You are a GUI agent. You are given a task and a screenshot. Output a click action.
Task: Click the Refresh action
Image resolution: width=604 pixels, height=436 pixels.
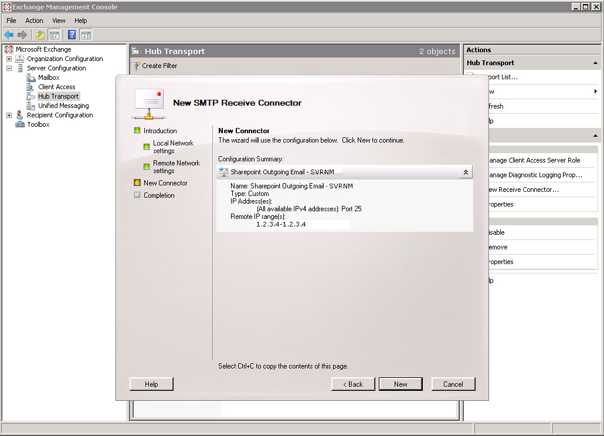496,106
